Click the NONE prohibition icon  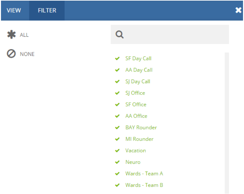pos(11,54)
